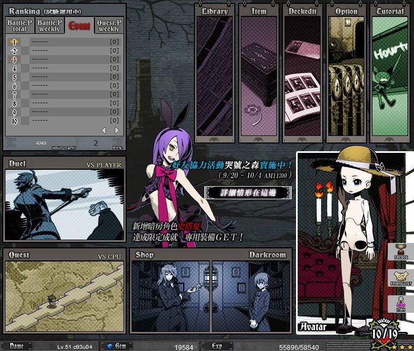Click the potion Item icon

coord(401,304)
